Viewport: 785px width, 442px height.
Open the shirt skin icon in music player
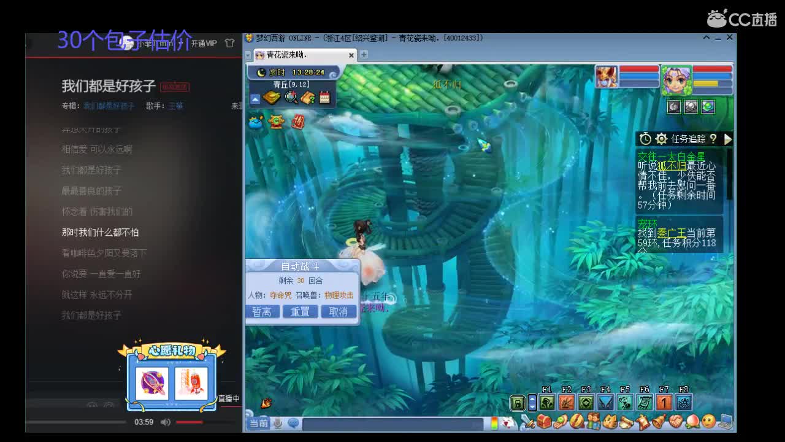[230, 43]
